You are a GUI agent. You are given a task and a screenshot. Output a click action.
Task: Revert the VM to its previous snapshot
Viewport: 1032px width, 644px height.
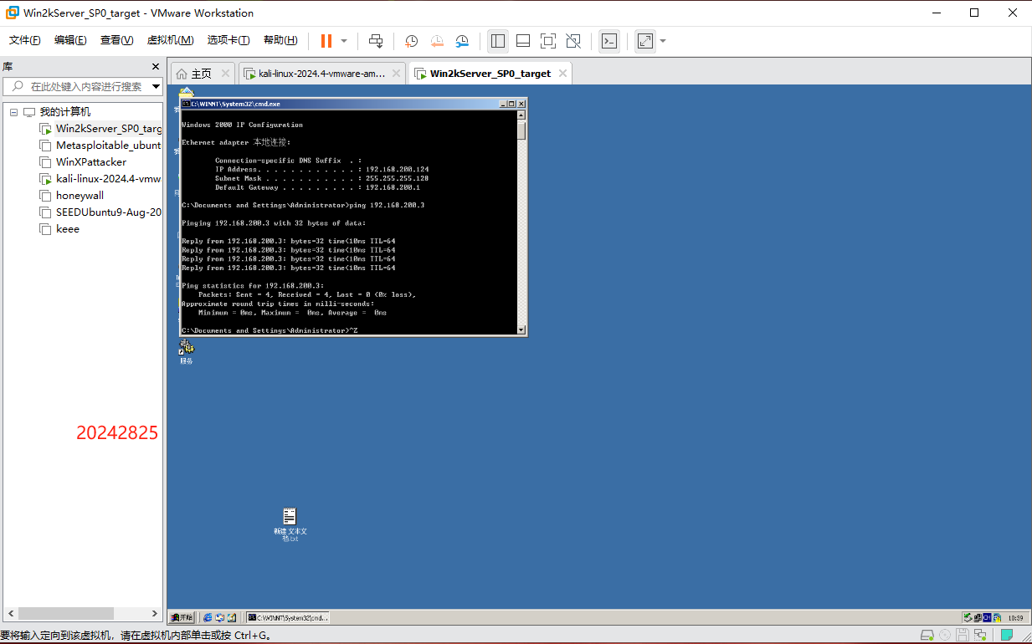[437, 41]
